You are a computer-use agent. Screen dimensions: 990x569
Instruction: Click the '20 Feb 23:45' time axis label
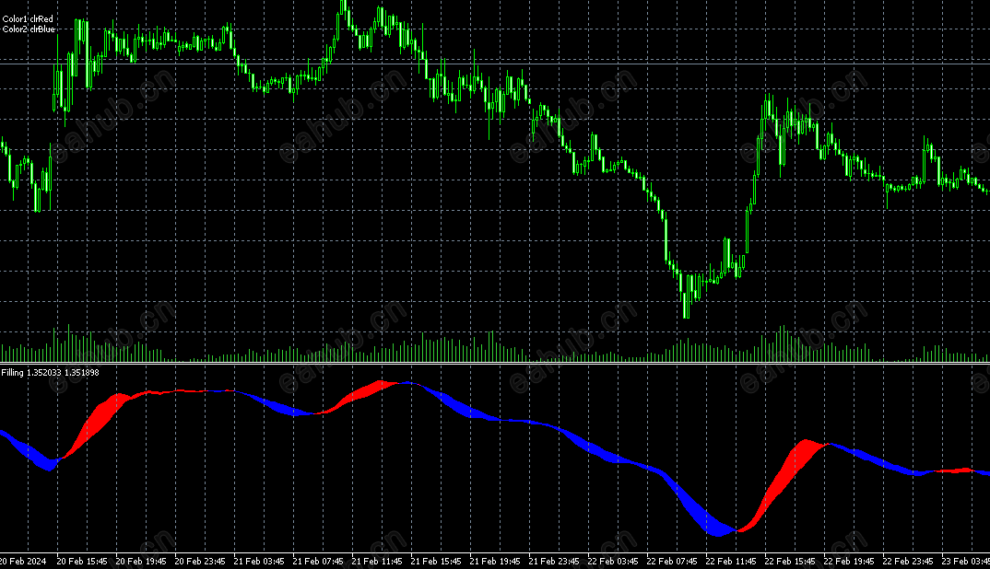point(199,562)
